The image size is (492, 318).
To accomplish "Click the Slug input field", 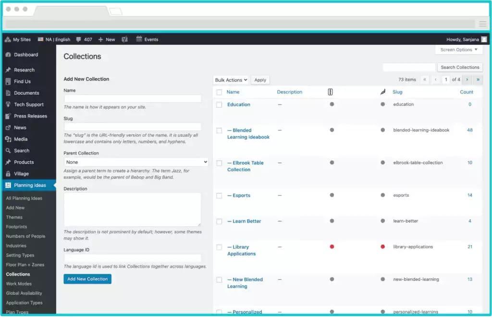I will 133,127.
